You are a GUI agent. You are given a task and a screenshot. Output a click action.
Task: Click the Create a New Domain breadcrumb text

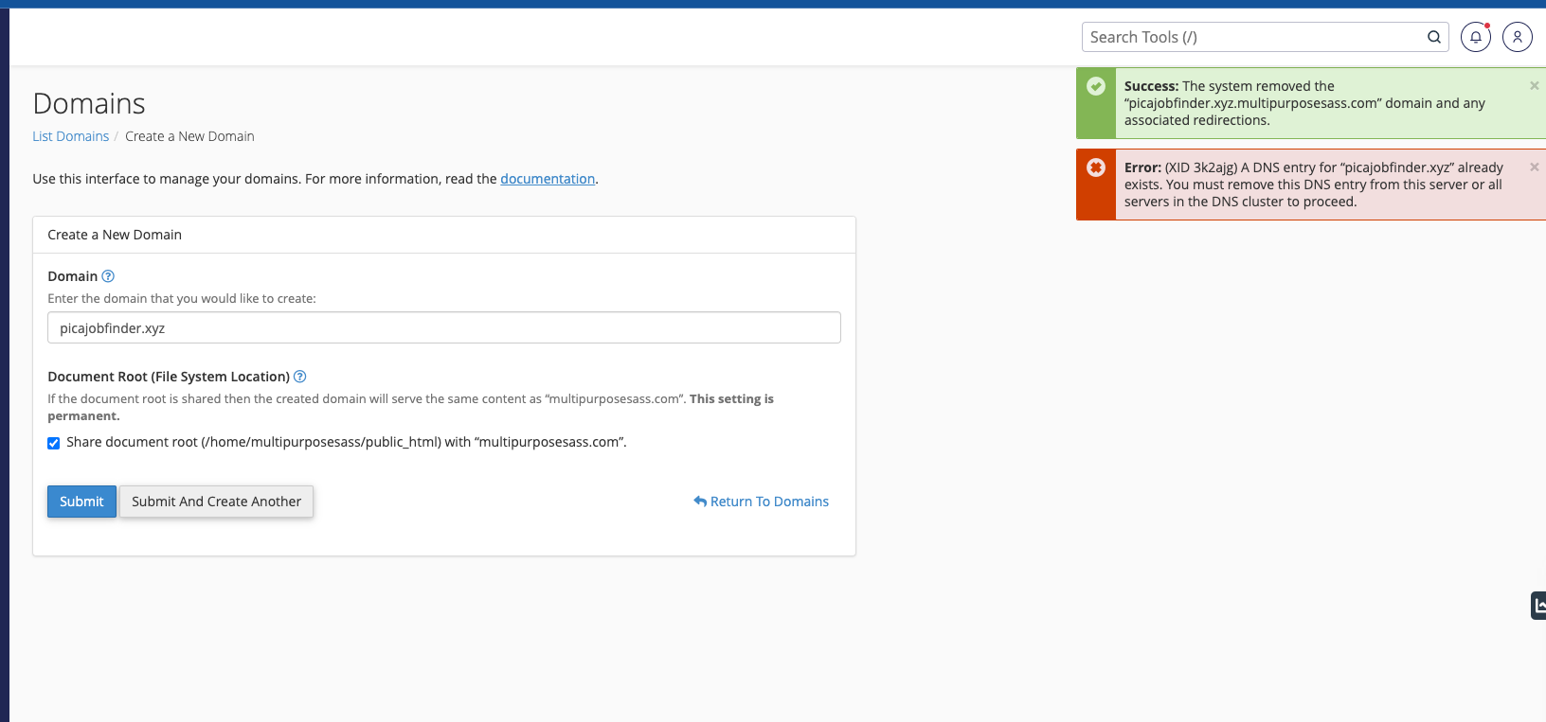coord(189,136)
